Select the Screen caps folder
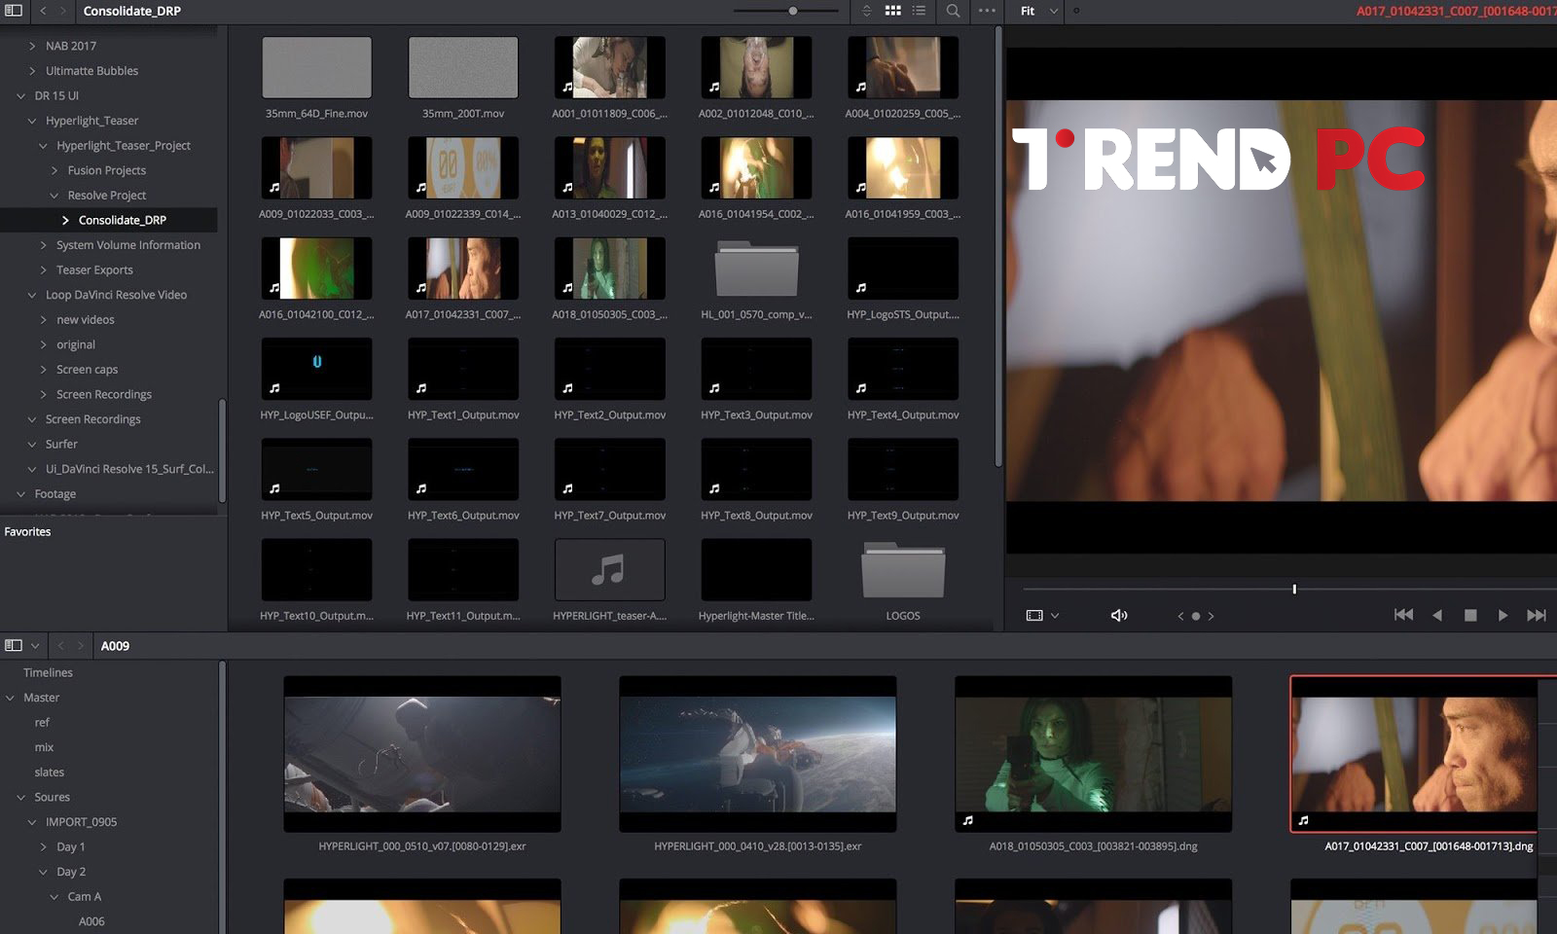Viewport: 1557px width, 934px height. point(87,370)
